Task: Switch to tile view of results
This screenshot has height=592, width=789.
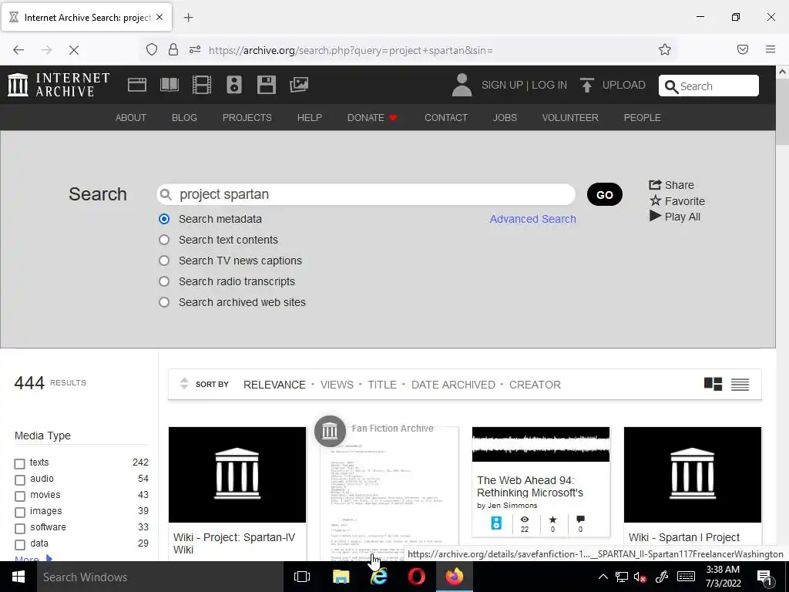Action: [713, 384]
